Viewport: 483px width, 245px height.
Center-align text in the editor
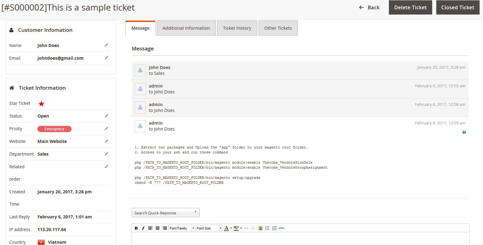pyautogui.click(x=158, y=228)
